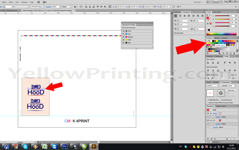
Task: Click Horizontal Distribute Left icon
Action: point(225,70)
